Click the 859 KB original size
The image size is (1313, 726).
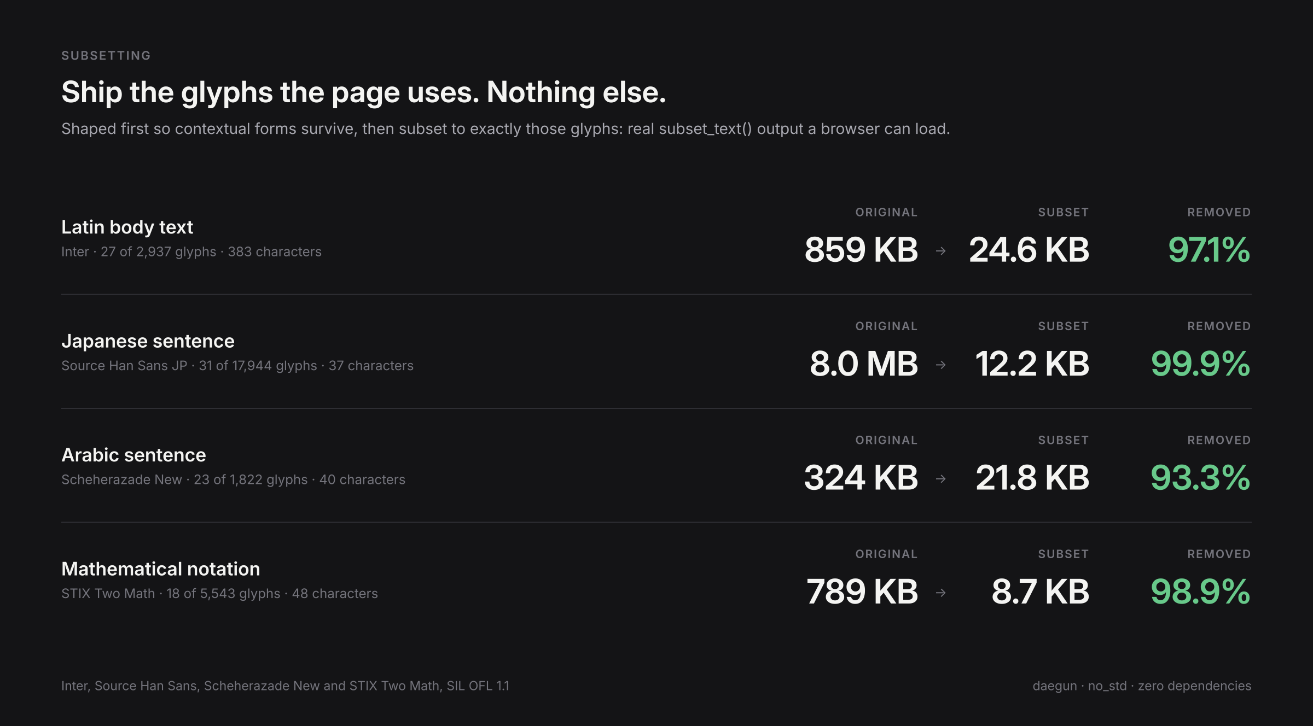(x=861, y=250)
